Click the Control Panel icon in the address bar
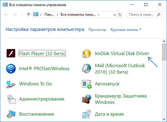 36,14
